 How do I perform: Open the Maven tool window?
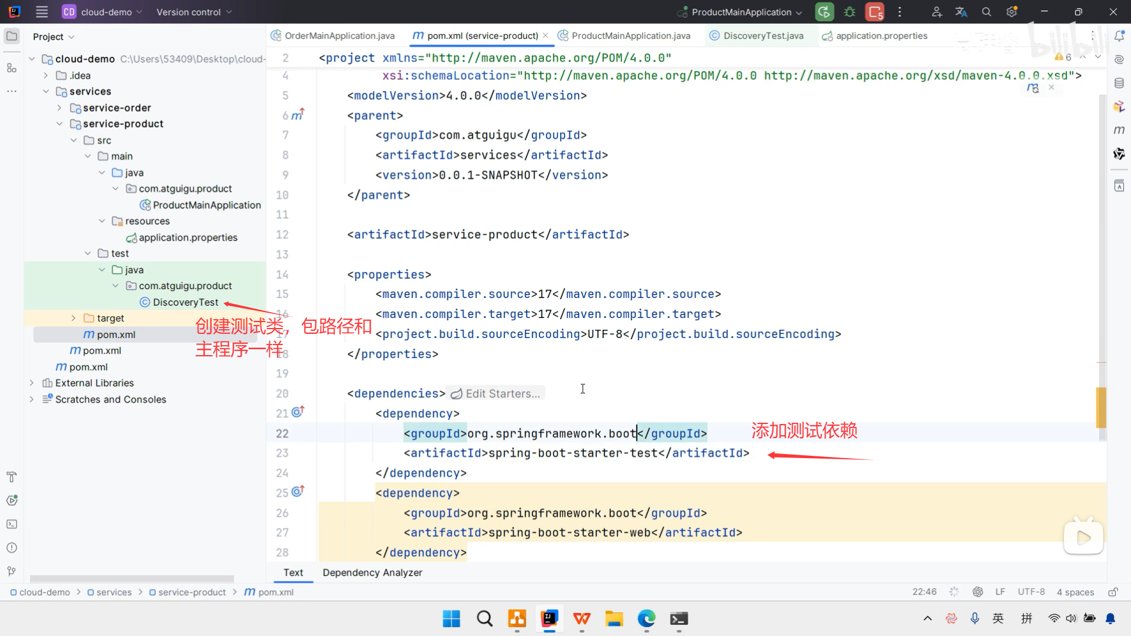point(1119,130)
